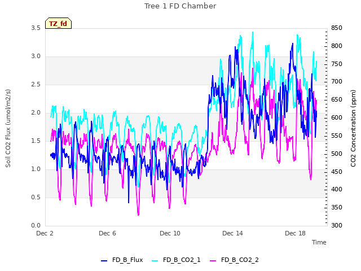
Task: Toggle FD_B_CO2_2 legend entry
Action: click(235, 260)
